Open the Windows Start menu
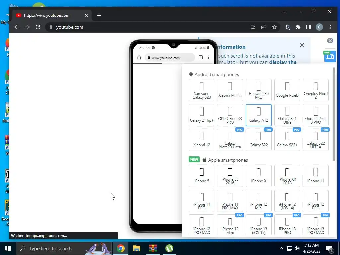The height and width of the screenshot is (255, 340). tap(8, 248)
